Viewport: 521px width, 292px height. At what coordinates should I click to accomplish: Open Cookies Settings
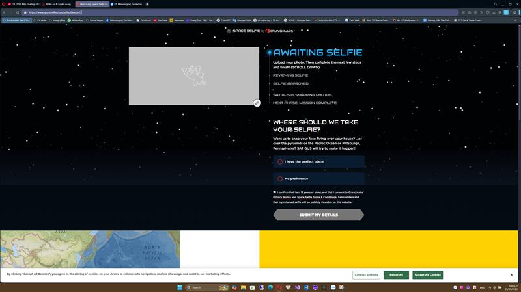tap(366, 275)
